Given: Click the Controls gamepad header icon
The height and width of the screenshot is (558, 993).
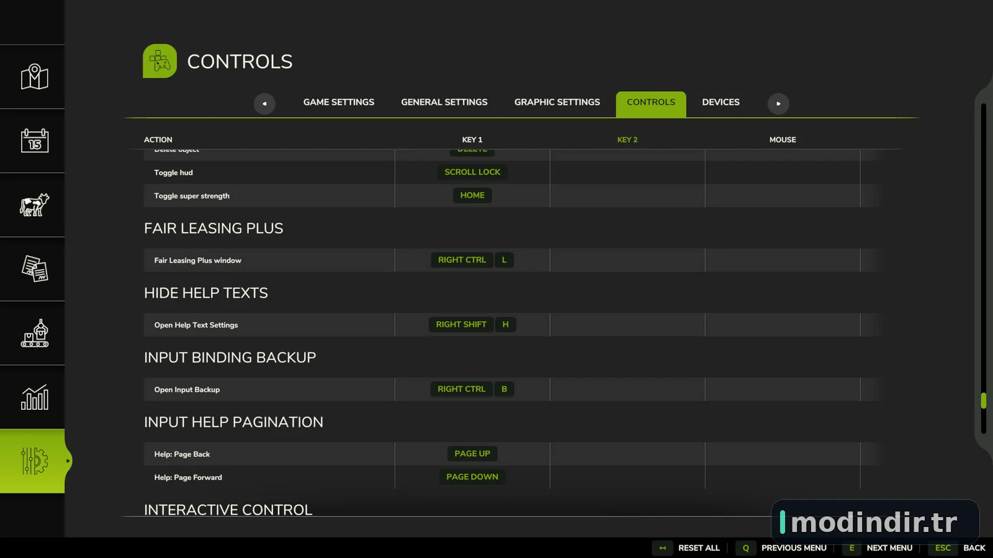Looking at the screenshot, I should point(160,61).
